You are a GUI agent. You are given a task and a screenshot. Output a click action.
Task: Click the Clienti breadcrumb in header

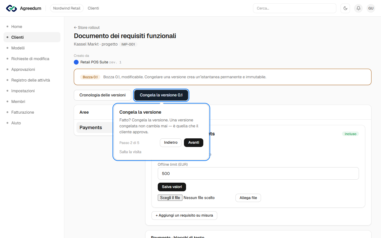(x=93, y=8)
